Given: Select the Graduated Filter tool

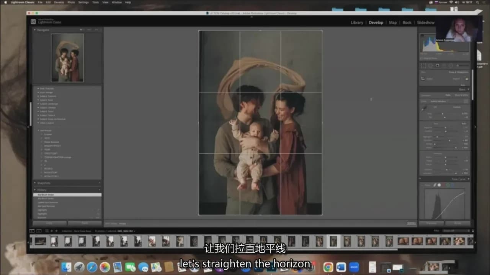Looking at the screenshot, I should [x=444, y=66].
